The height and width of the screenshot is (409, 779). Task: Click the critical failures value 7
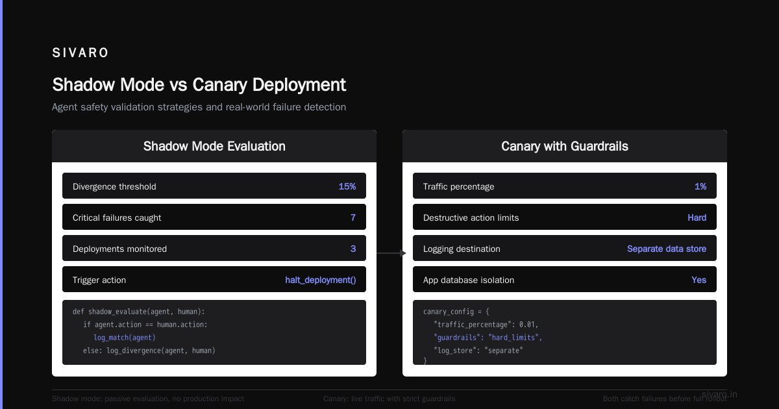click(x=353, y=217)
